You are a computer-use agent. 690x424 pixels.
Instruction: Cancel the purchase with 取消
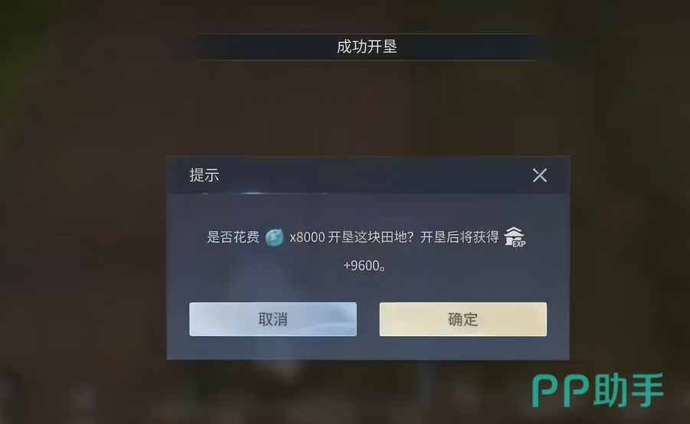[273, 319]
